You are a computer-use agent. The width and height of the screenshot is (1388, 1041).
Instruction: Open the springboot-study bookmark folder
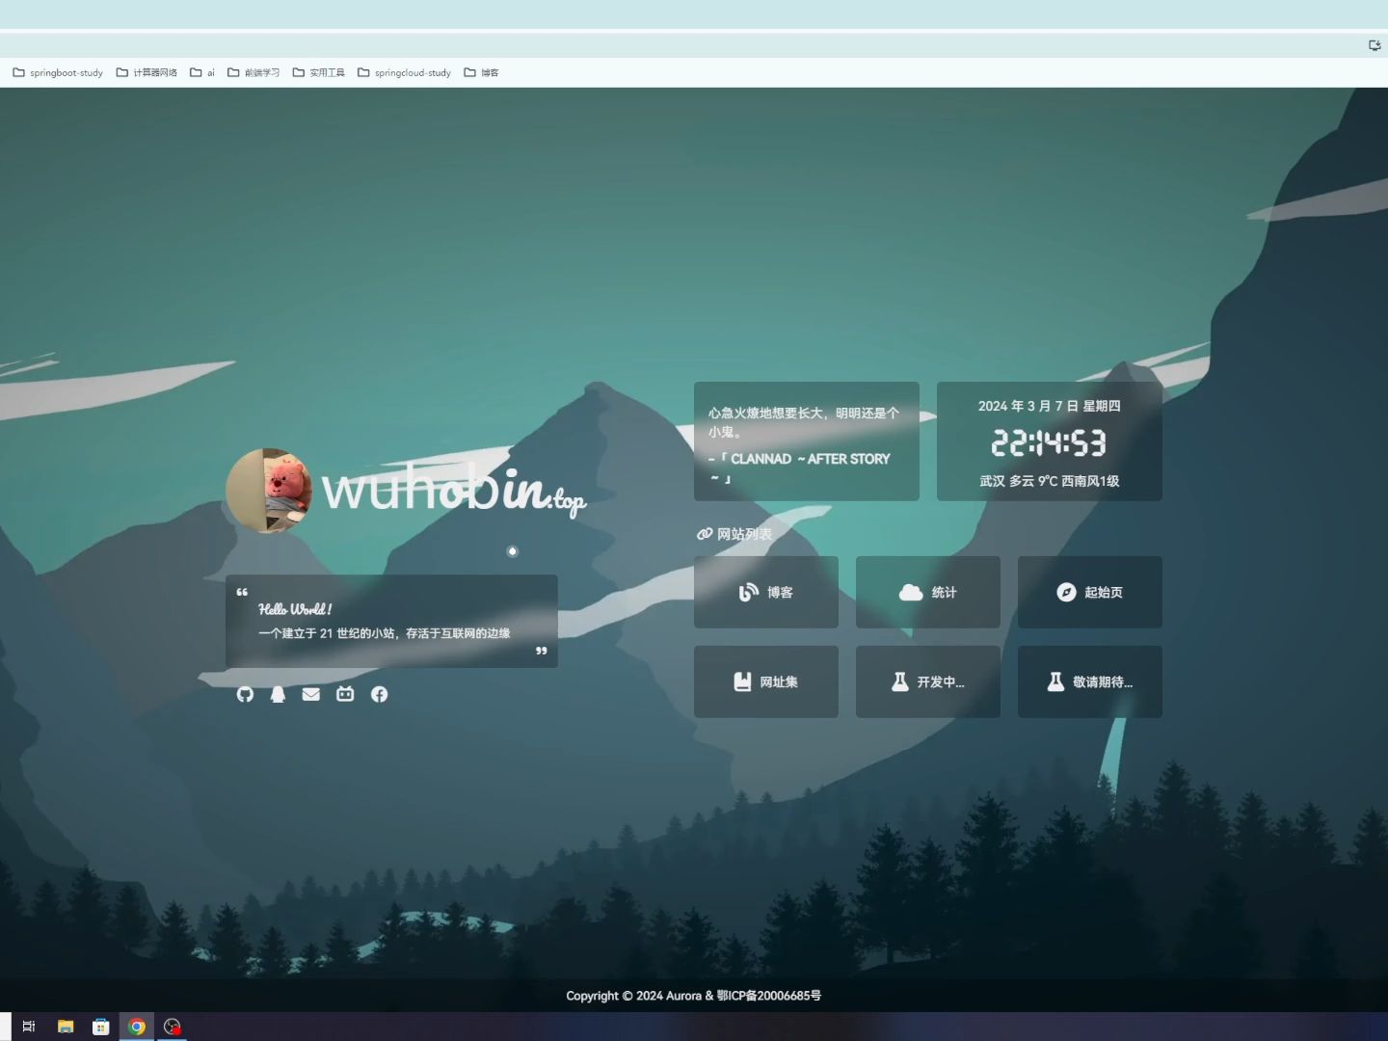(58, 72)
